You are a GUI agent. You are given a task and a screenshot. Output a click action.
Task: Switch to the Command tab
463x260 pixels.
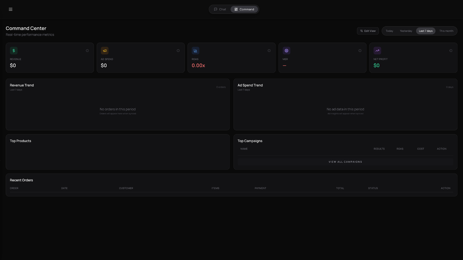[244, 9]
